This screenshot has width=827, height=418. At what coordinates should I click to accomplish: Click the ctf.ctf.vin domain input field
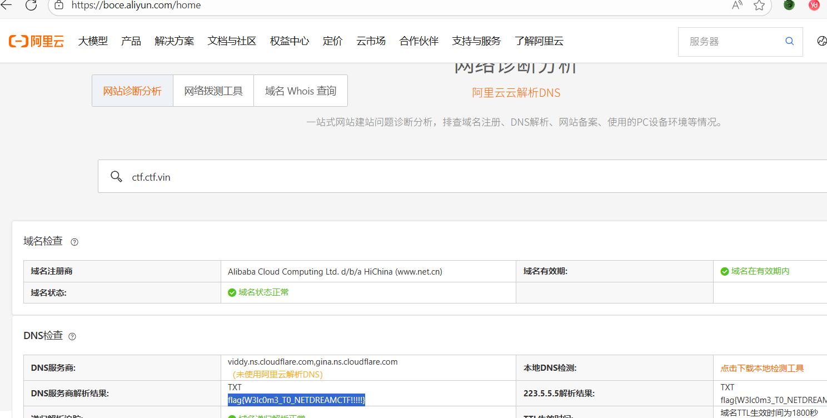(389, 177)
